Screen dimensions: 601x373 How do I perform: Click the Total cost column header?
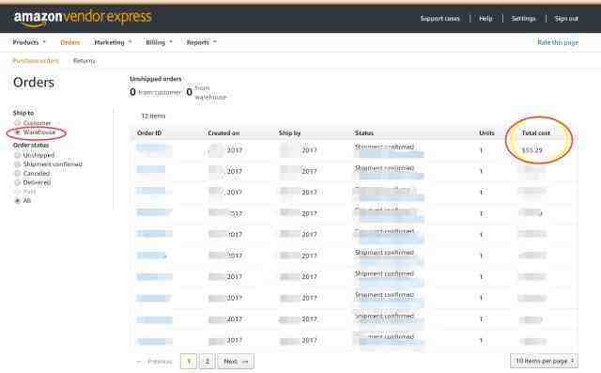tap(535, 133)
